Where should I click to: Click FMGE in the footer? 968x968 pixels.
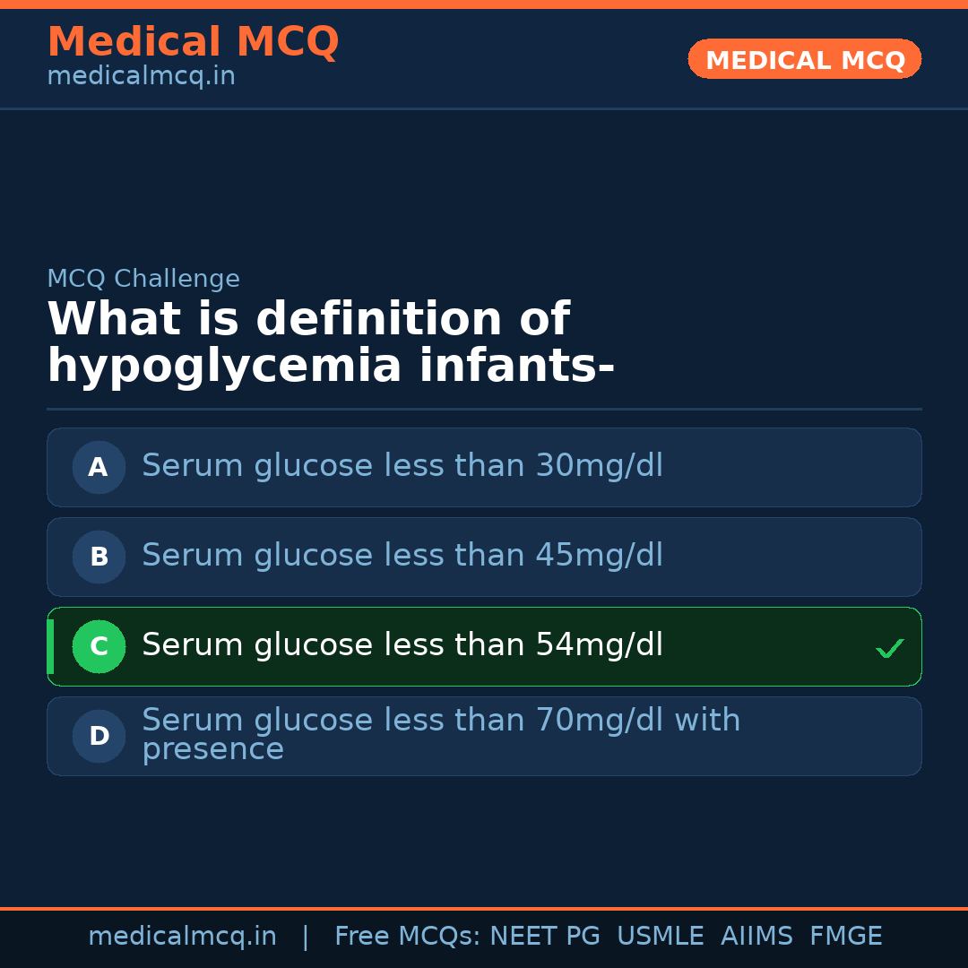[845, 937]
